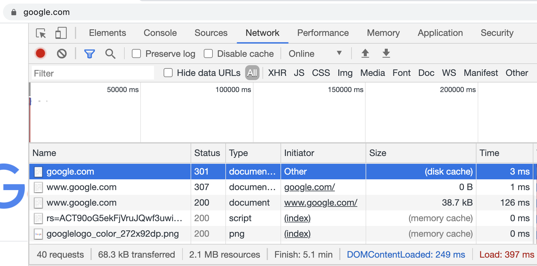Image resolution: width=537 pixels, height=266 pixels.
Task: Click the googlelogo png thumbnail icon
Action: point(38,234)
